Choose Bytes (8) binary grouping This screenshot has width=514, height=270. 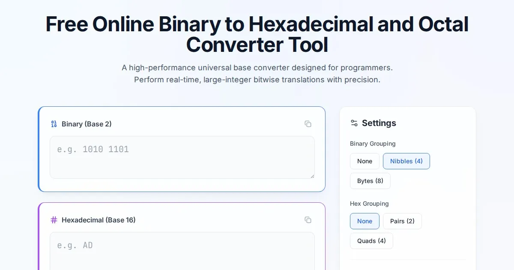tap(370, 181)
